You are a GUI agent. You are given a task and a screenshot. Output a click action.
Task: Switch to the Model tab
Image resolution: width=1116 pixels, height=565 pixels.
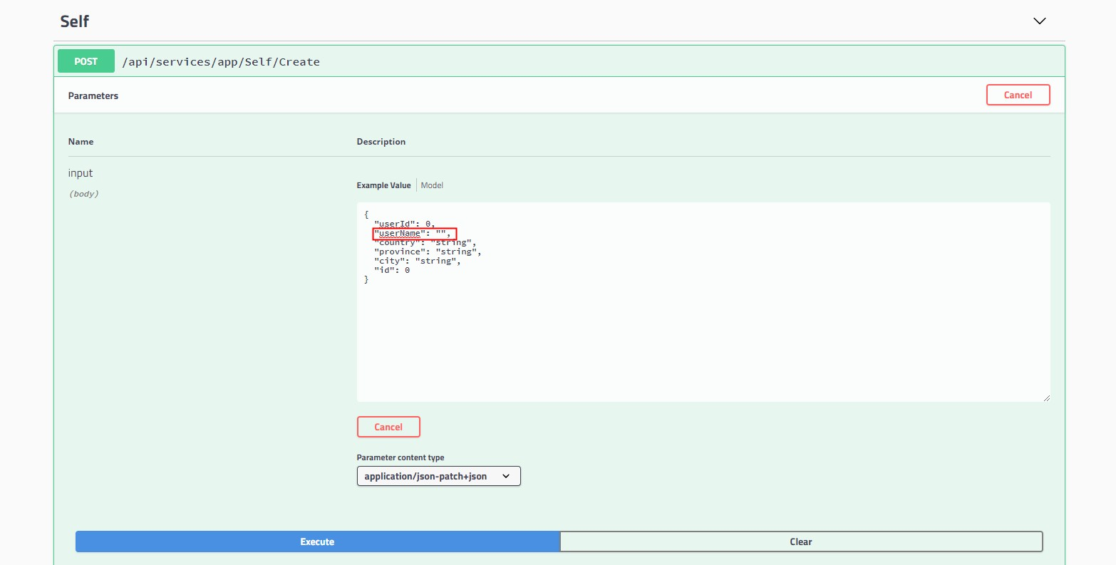432,185
